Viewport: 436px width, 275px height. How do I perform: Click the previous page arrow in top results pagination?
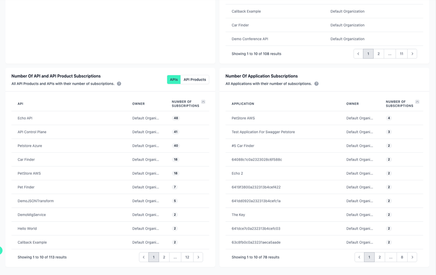358,54
